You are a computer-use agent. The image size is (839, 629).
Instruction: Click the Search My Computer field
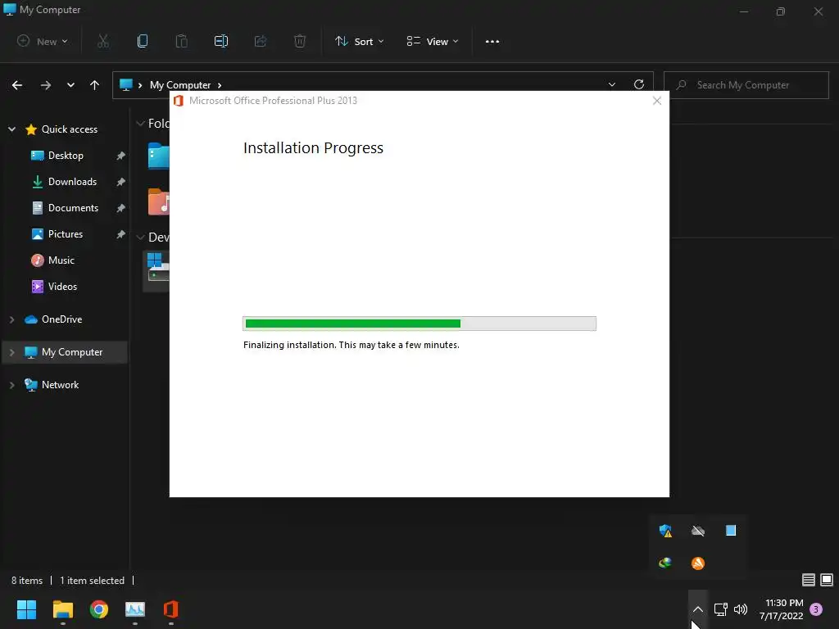coord(746,85)
